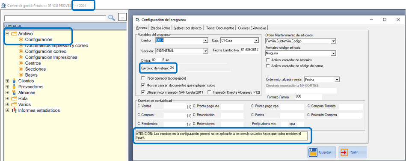This screenshot has height=161, width=406.
Task: Open the Cuentas Existencias tab
Action: [252, 28]
